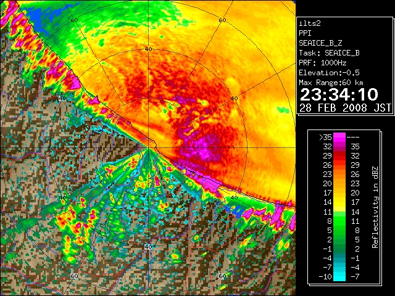Pick the red 29-32 dBZ color band
The height and width of the screenshot is (296, 395).
click(x=339, y=156)
